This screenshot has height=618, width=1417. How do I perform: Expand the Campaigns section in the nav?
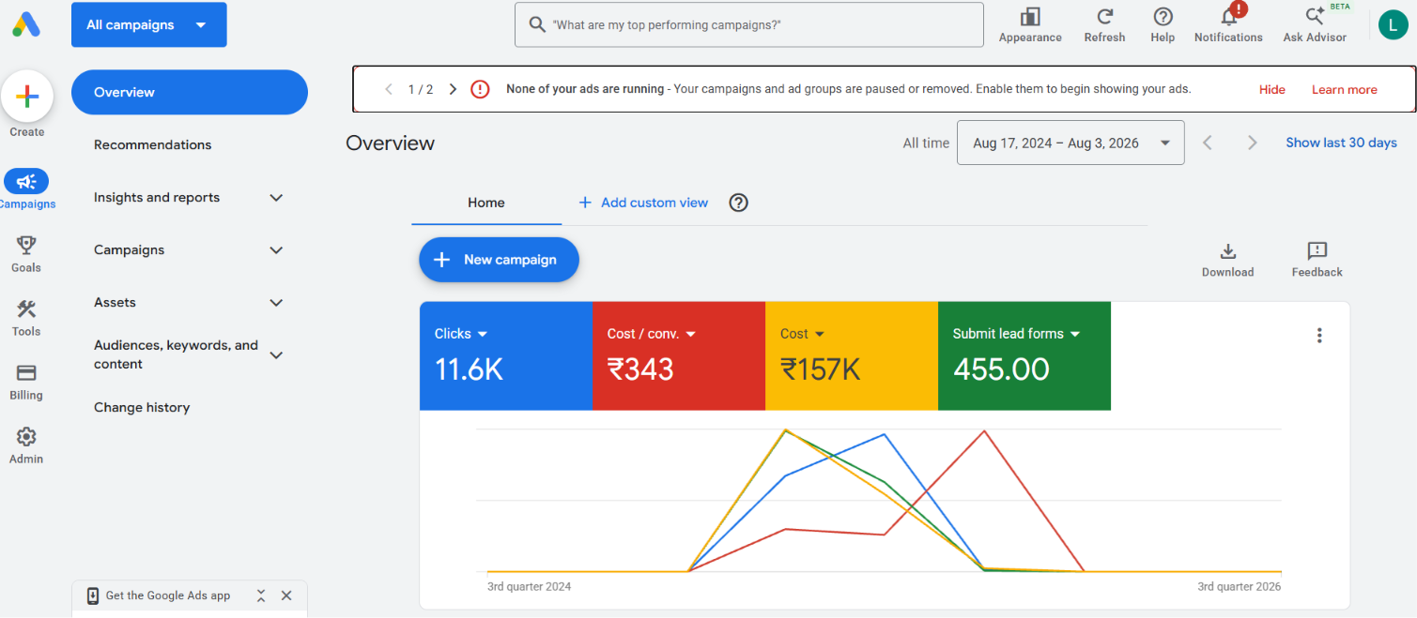point(276,250)
